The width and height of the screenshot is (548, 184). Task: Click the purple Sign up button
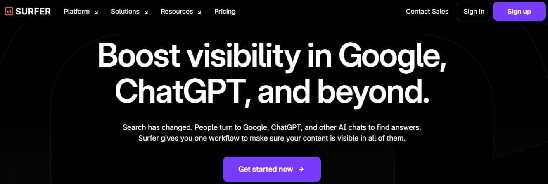pyautogui.click(x=519, y=12)
